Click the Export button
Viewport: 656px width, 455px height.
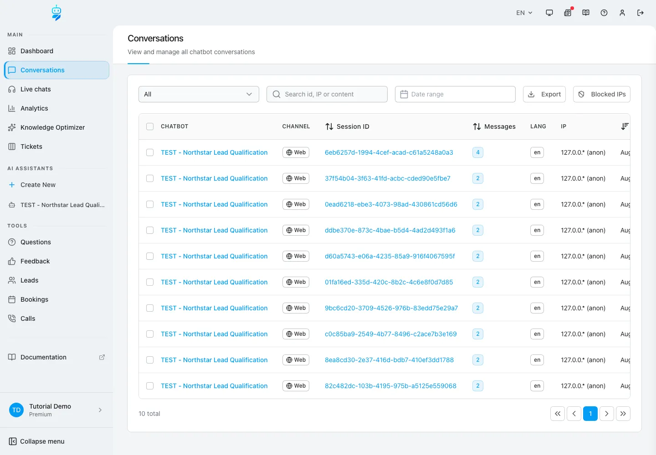tap(544, 94)
